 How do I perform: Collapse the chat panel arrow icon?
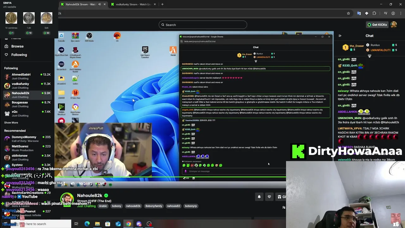point(340,36)
